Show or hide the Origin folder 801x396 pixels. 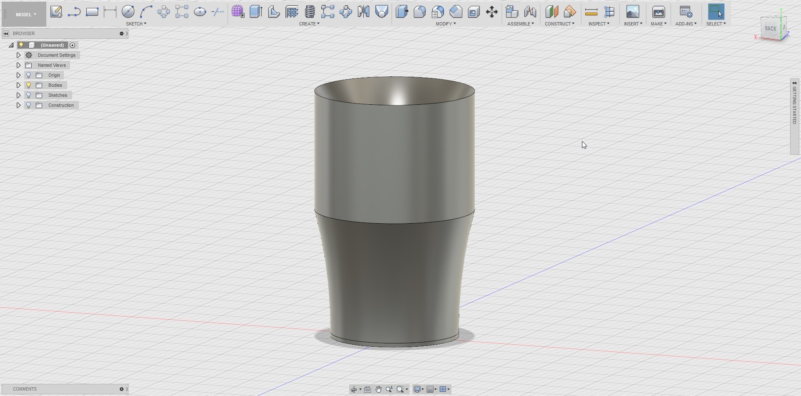29,75
